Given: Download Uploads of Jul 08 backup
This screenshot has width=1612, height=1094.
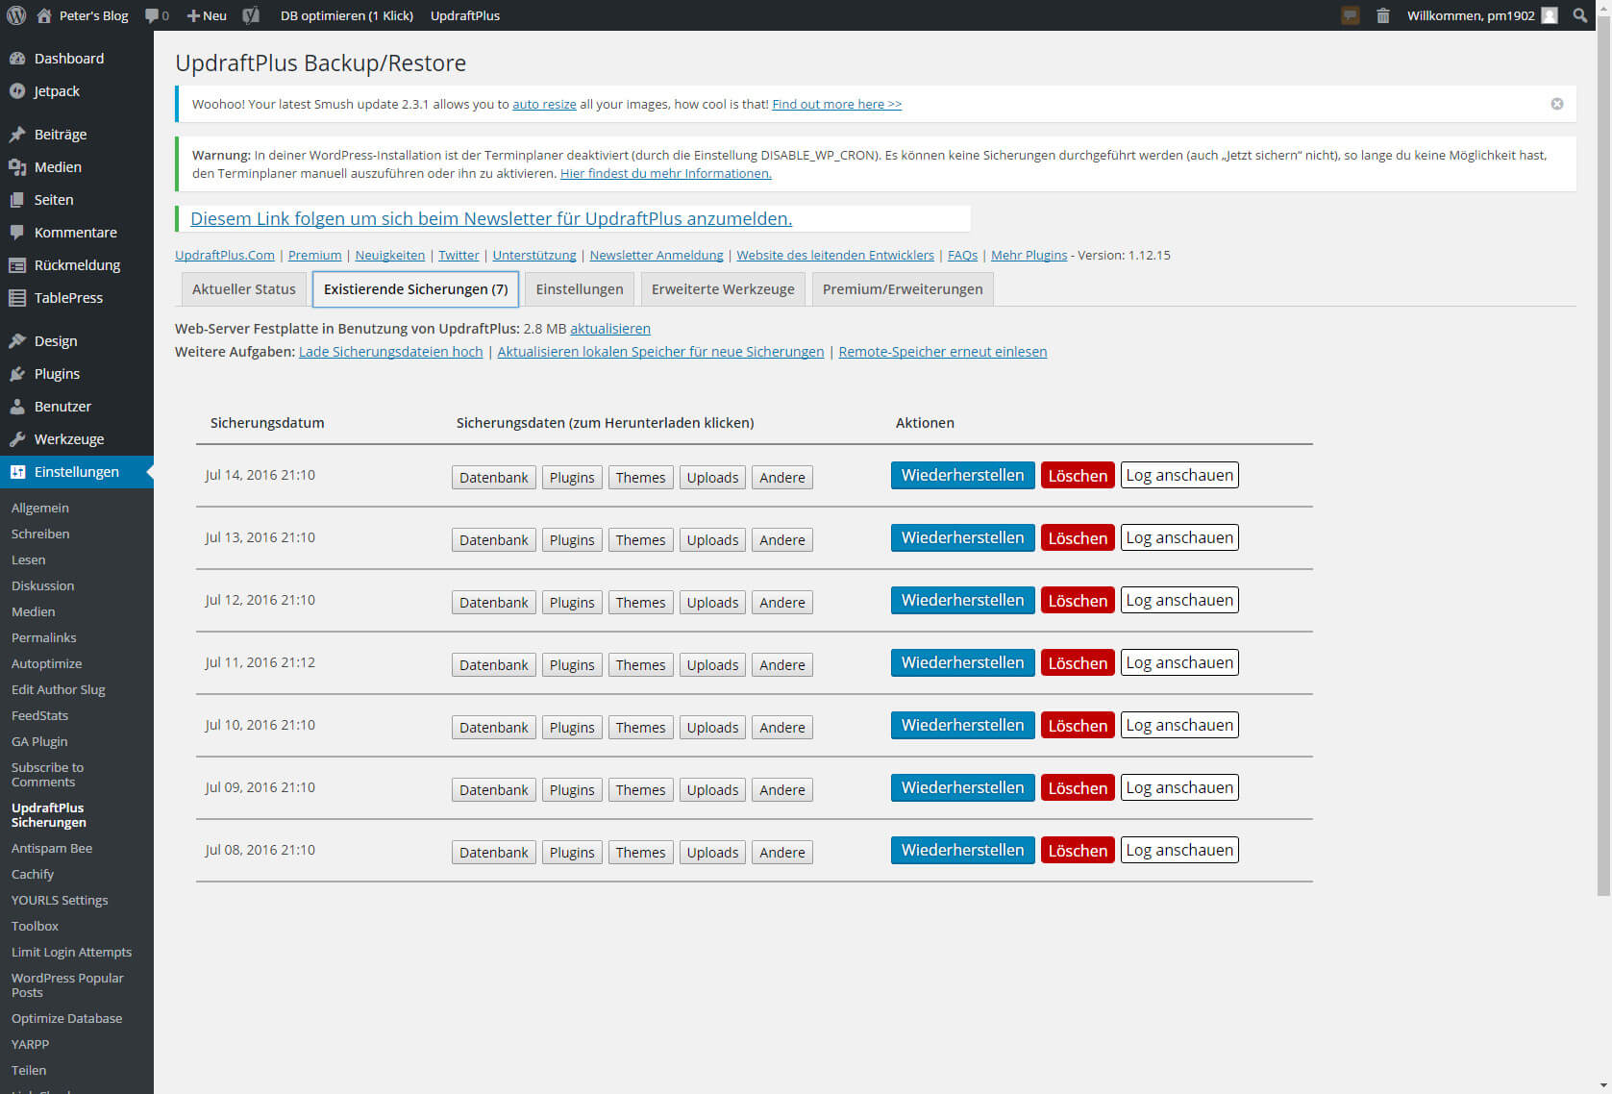Looking at the screenshot, I should [x=712, y=853].
